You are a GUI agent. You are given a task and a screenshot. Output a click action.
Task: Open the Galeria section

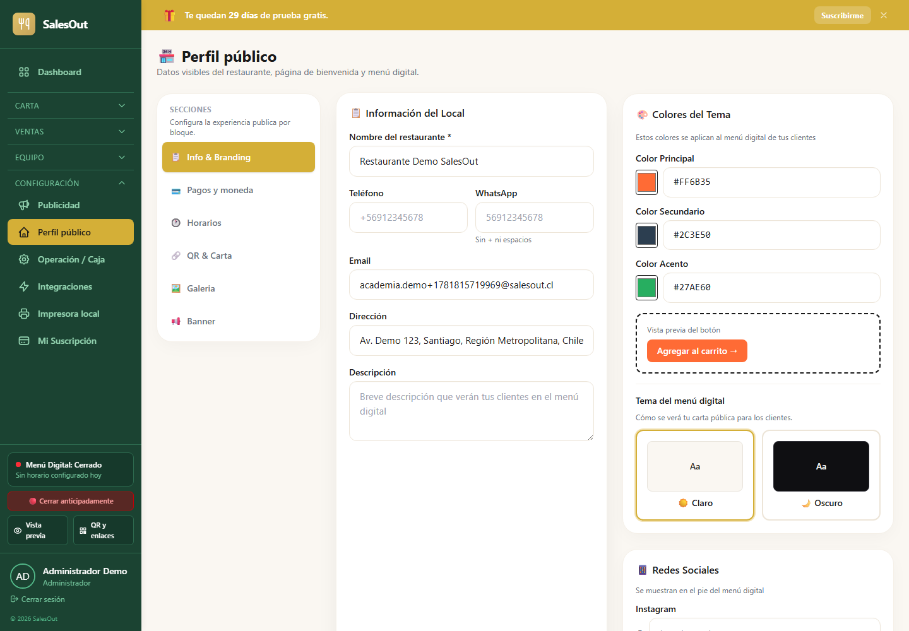coord(239,288)
